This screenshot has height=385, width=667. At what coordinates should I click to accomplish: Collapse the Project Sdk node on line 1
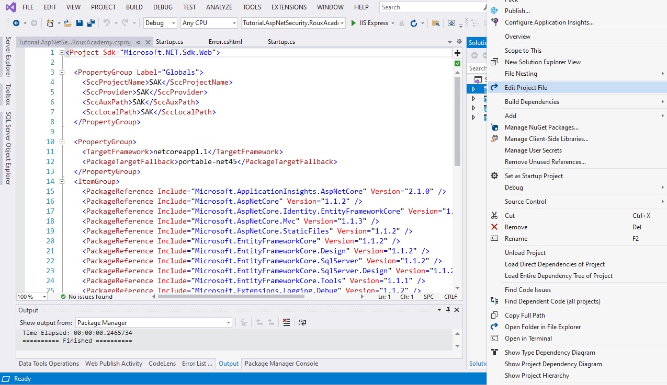[62, 53]
